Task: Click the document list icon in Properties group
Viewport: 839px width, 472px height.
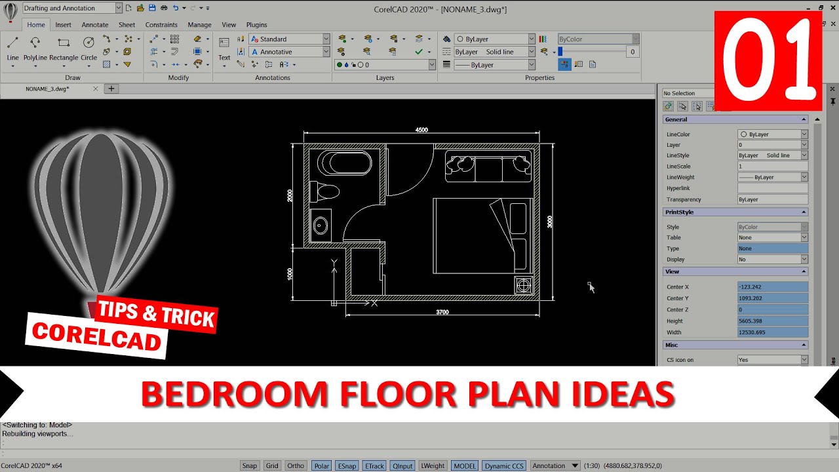Action: tap(593, 64)
